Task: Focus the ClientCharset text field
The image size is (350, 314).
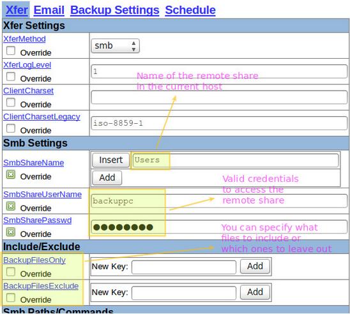Action: [219, 97]
